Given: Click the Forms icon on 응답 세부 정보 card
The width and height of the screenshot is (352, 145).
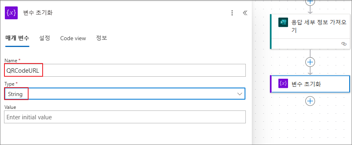Looking at the screenshot, I should coord(283,22).
